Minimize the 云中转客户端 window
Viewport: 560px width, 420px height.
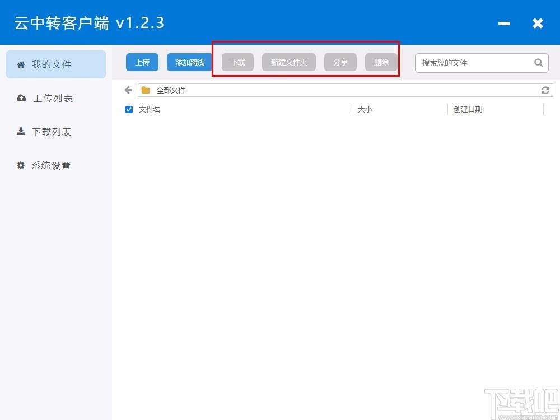point(505,24)
